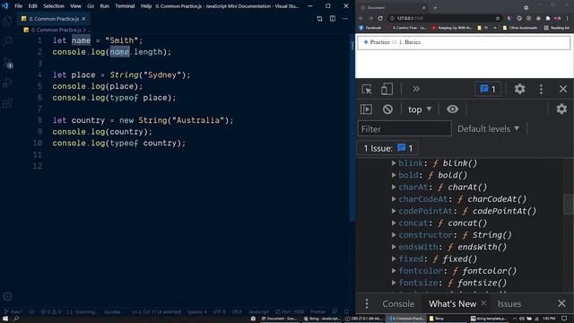Expand the charCodeAt property entry
Screen dimensions: 574x323
tap(394, 199)
